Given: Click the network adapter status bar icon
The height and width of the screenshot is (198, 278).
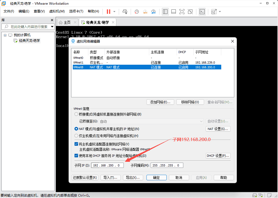Looking at the screenshot, I should pyautogui.click(x=261, y=195).
